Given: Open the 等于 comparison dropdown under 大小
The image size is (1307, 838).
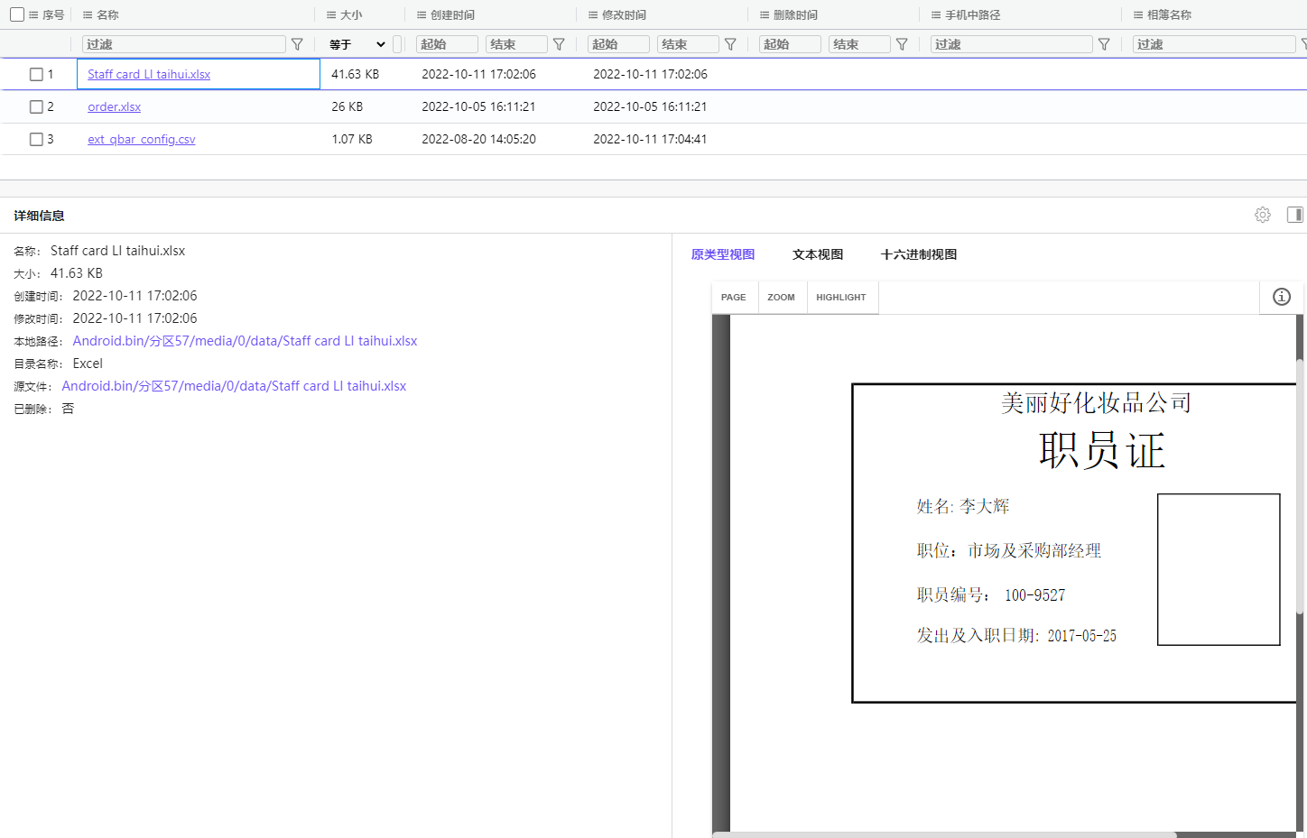Looking at the screenshot, I should point(357,43).
